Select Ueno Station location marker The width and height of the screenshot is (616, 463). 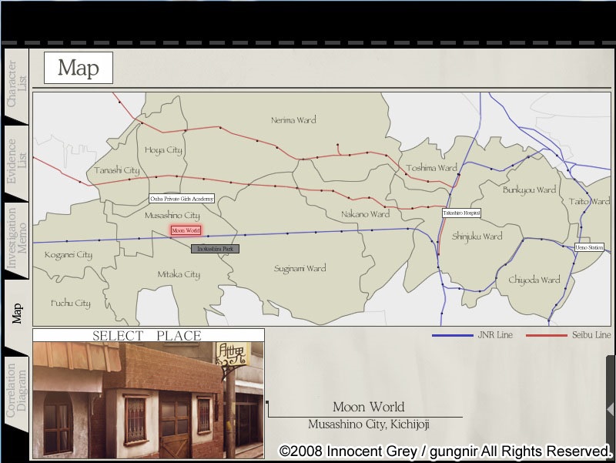coord(589,247)
